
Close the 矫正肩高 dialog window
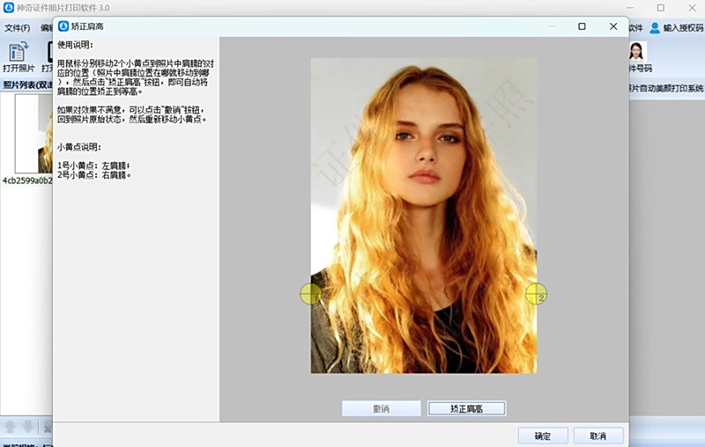coord(613,26)
